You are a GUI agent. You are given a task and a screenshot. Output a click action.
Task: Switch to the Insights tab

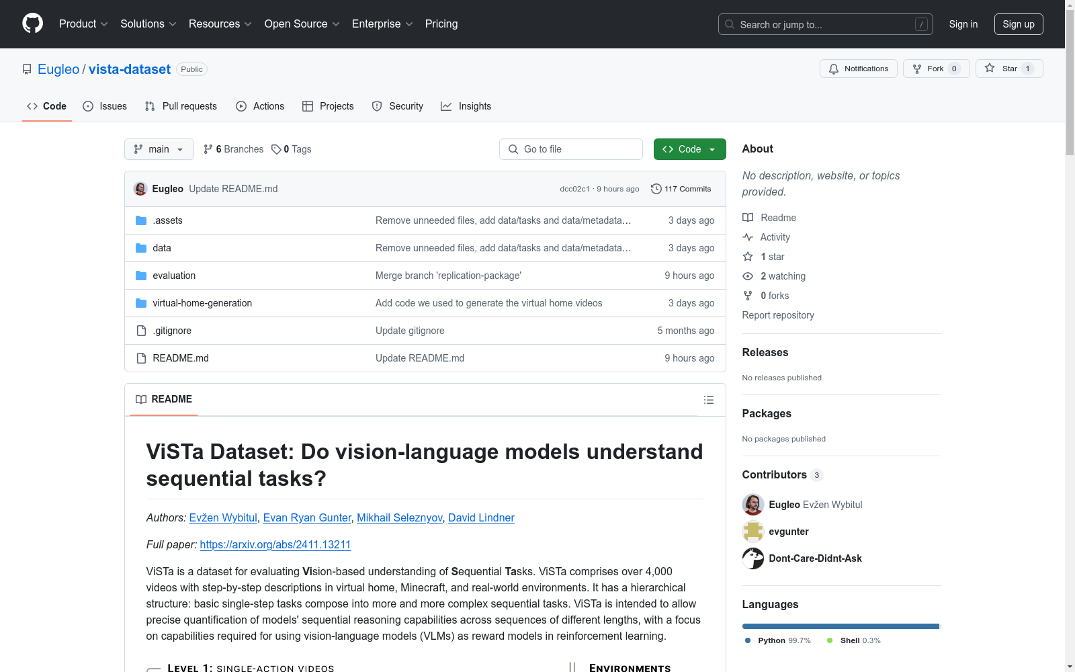point(466,106)
